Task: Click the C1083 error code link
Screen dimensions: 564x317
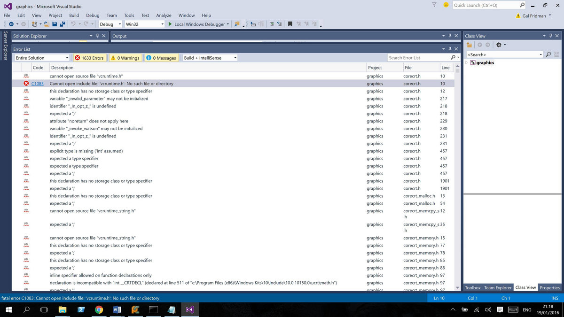Action: [37, 84]
